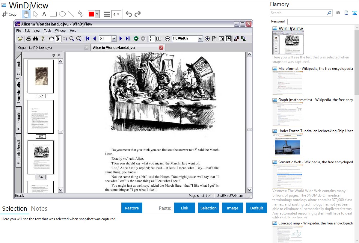Redo the annotation
The width and height of the screenshot is (359, 243).
[138, 14]
